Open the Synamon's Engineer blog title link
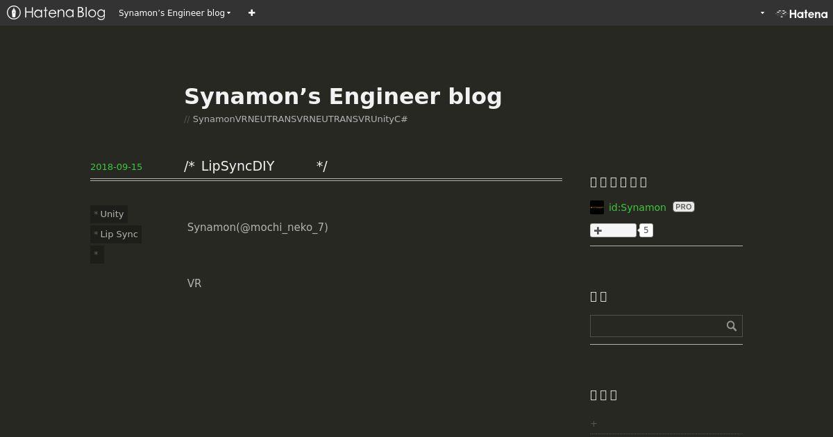 [343, 96]
